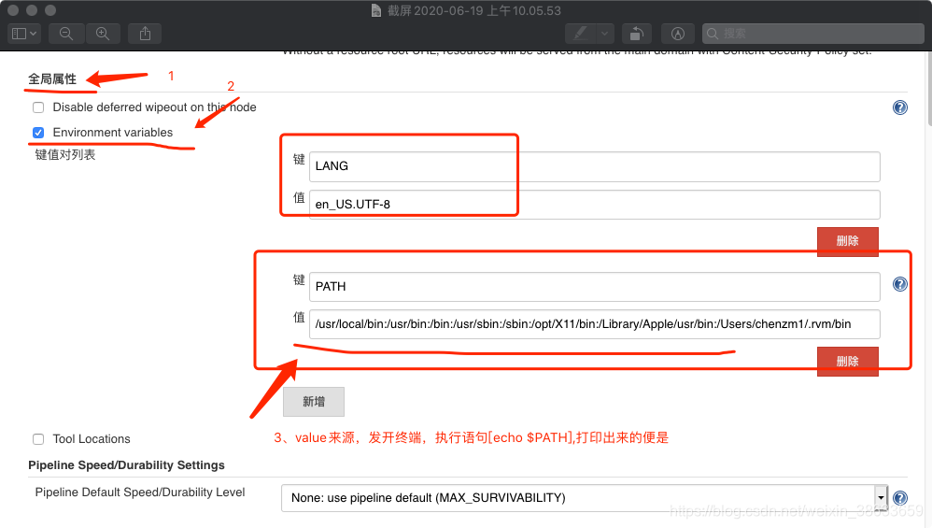Zoom in with the plus magnifier
Image resolution: width=932 pixels, height=528 pixels.
pos(103,34)
